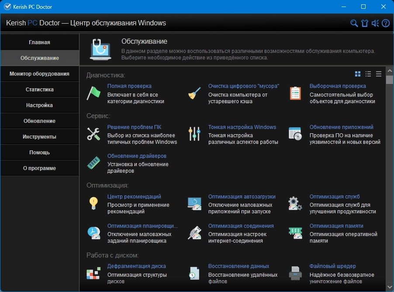Open the Дефрагментация диска link
The width and height of the screenshot is (394, 292).
coord(136,266)
